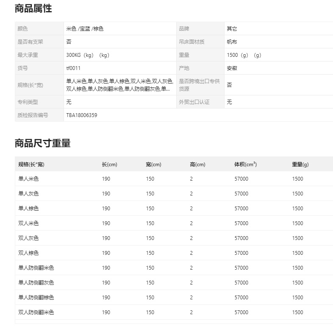Screen dimensions: 333x329
Task: Click the 商品属性 section heading
Action: point(33,9)
